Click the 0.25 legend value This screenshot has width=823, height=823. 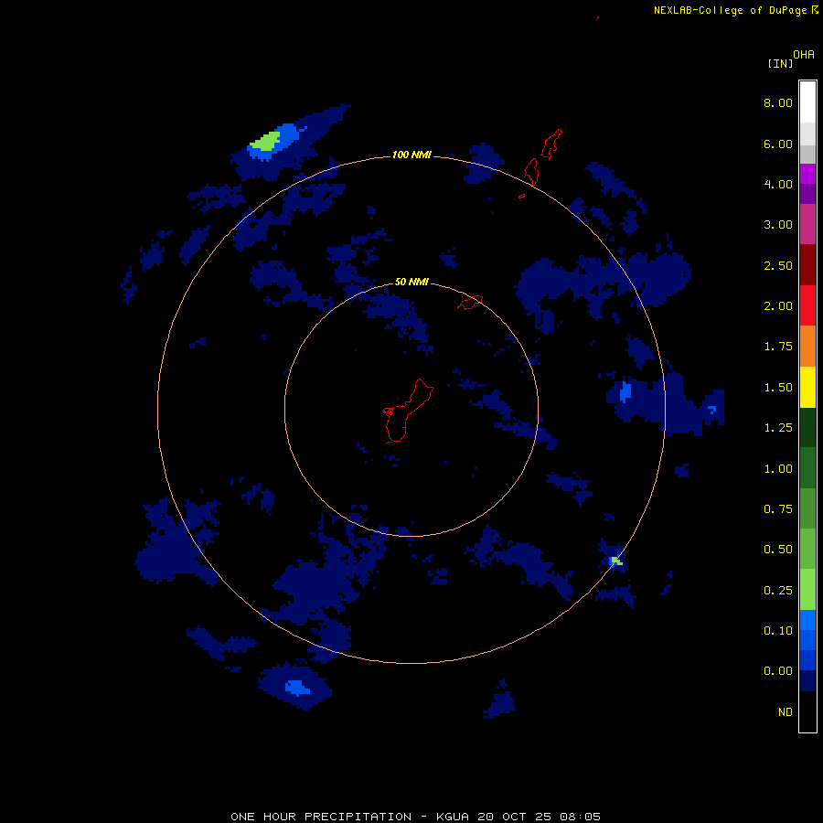778,591
